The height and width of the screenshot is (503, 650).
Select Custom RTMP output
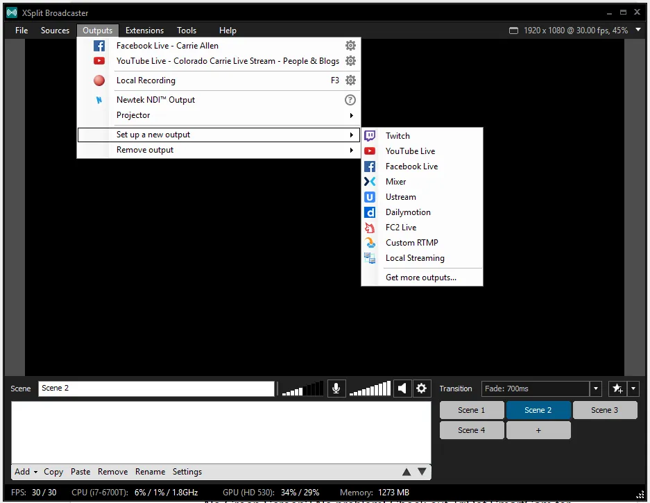(x=422, y=243)
